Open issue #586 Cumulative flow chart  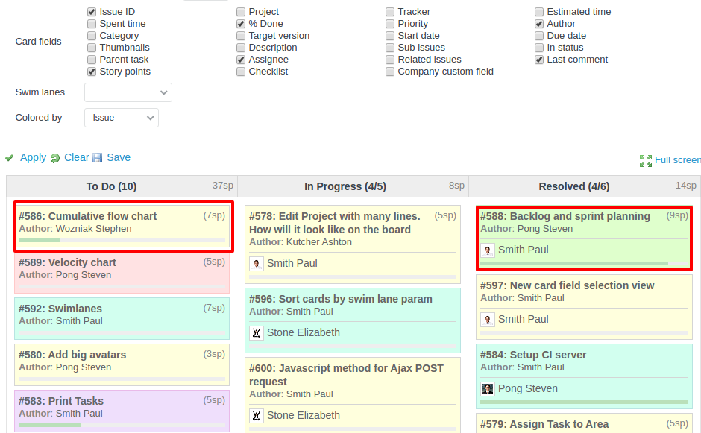tap(88, 216)
